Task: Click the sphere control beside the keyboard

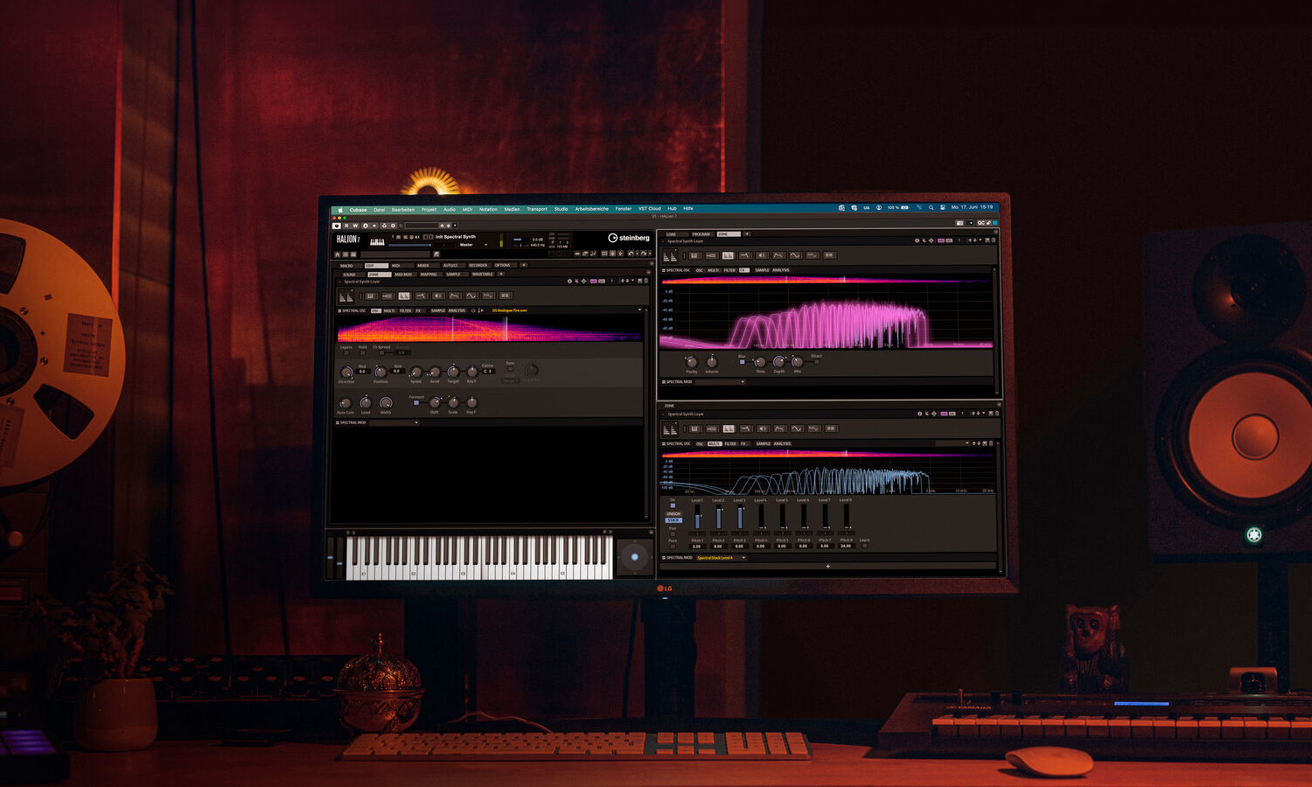Action: pos(635,557)
